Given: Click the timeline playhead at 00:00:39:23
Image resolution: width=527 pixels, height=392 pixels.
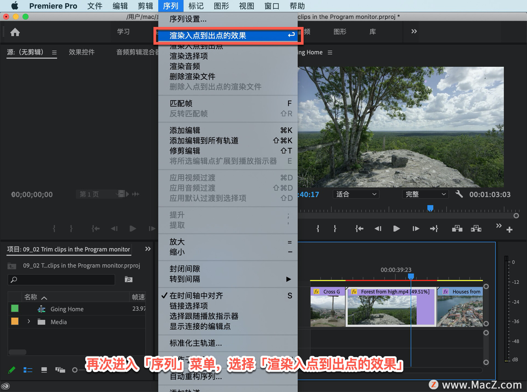Looking at the screenshot, I should pyautogui.click(x=411, y=276).
